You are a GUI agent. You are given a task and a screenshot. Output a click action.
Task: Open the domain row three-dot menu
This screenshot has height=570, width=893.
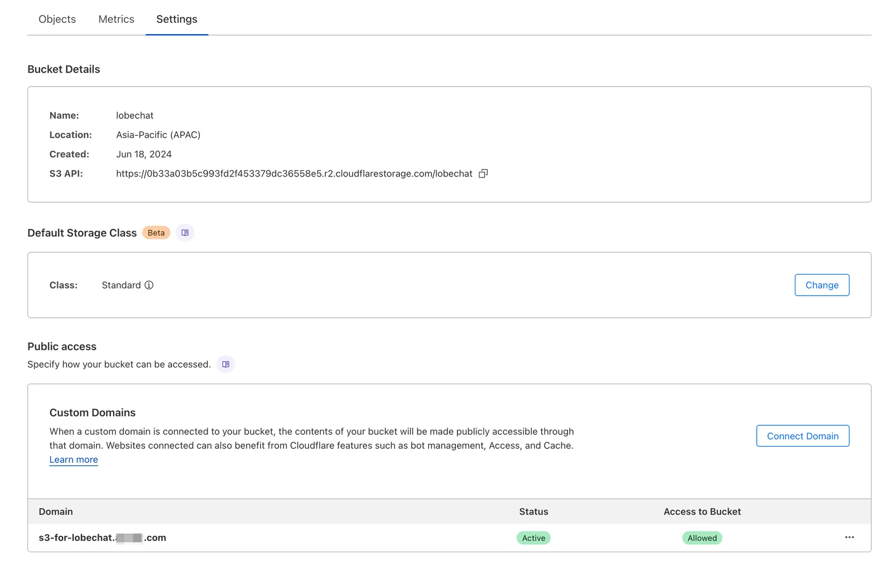pyautogui.click(x=849, y=538)
